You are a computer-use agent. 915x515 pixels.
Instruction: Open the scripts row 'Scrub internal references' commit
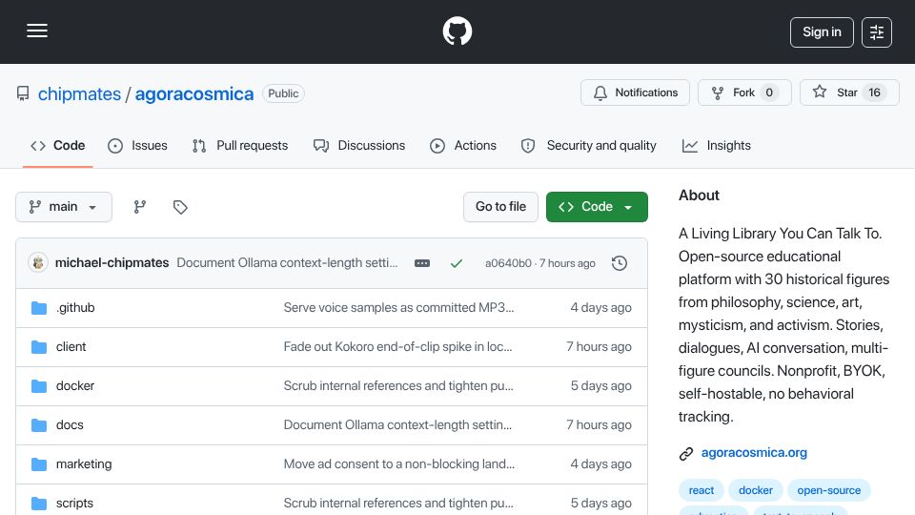398,504
